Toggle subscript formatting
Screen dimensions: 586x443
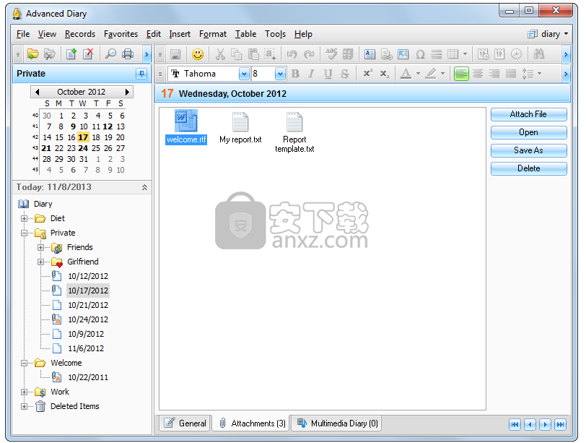click(384, 74)
